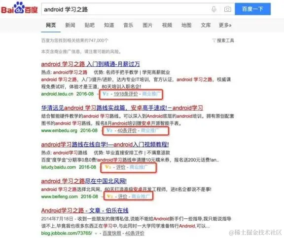Open result android 学习之路 入门到精通-月薪过万
This screenshot has width=284, height=238.
[x=91, y=64]
